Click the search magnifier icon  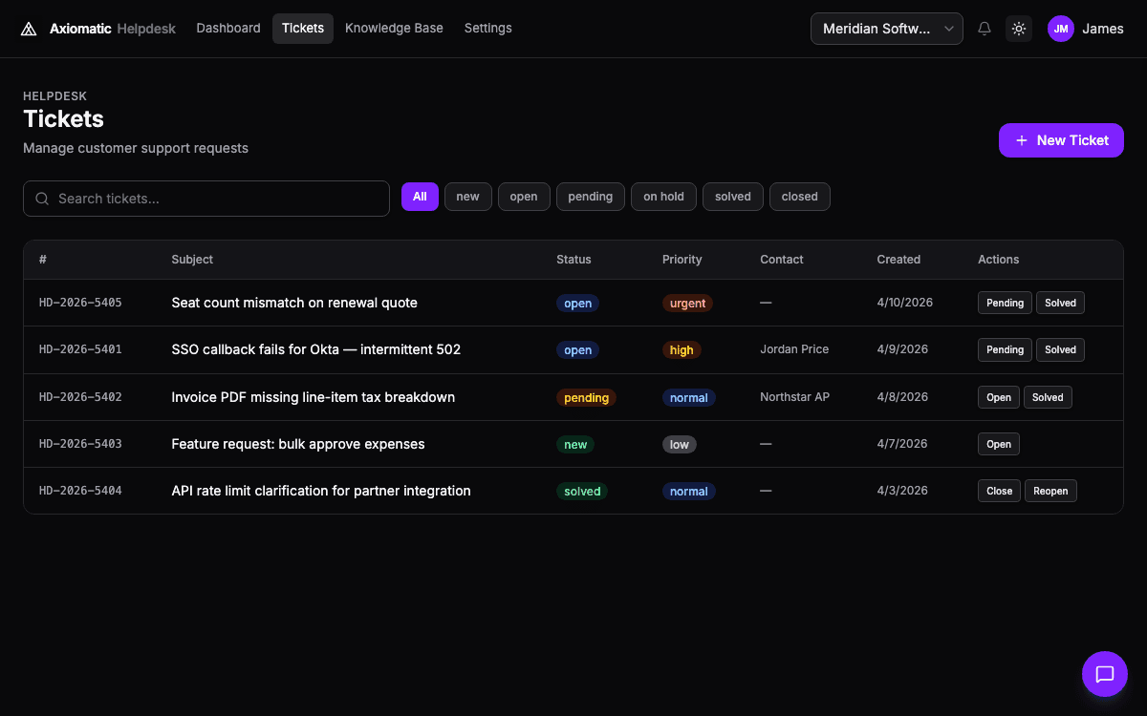coord(42,198)
